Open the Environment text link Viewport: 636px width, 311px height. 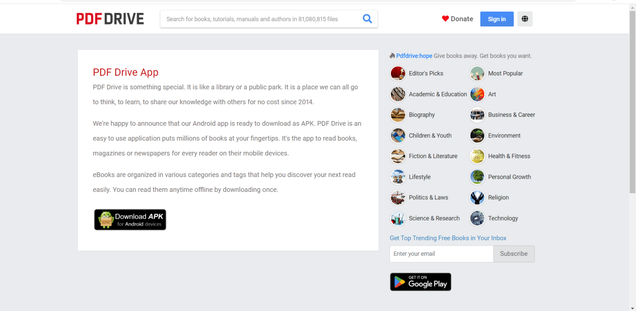click(x=504, y=136)
